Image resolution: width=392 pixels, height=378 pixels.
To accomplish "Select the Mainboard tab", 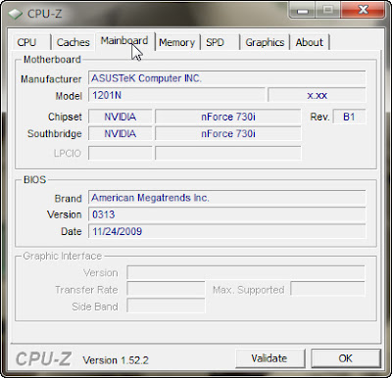I will (x=124, y=41).
